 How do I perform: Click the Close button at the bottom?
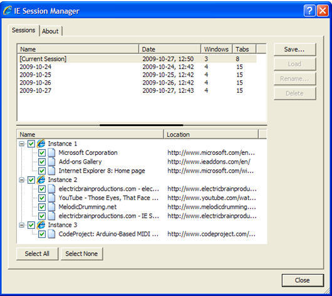[x=303, y=280]
